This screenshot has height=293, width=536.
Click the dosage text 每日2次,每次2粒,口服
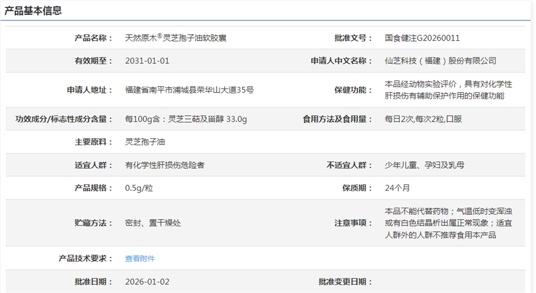click(x=423, y=119)
